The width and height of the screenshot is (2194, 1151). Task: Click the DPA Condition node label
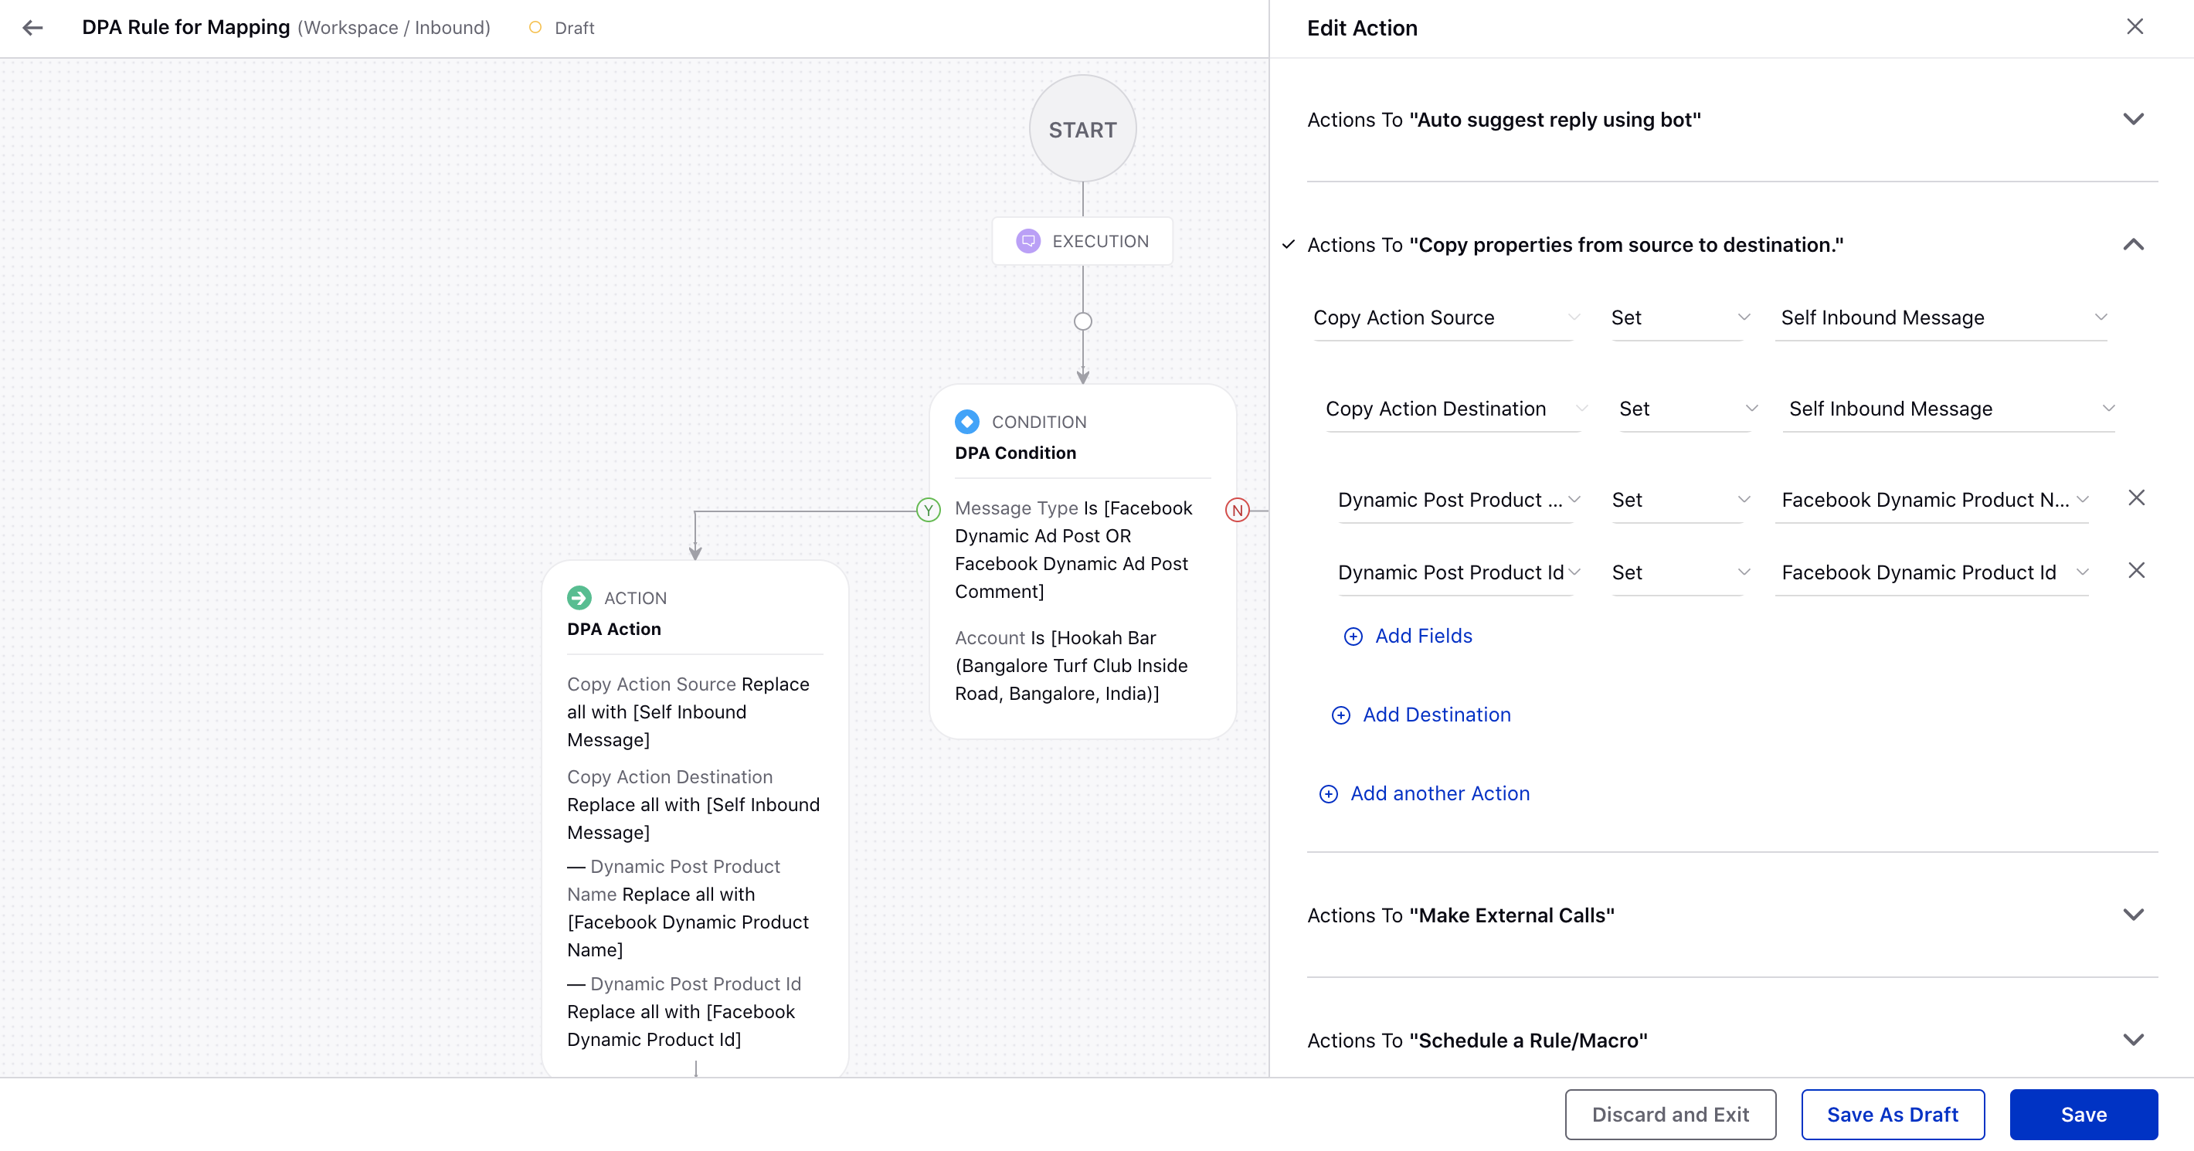tap(1016, 453)
